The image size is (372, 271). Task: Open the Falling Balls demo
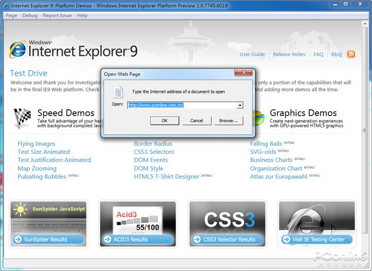266,144
